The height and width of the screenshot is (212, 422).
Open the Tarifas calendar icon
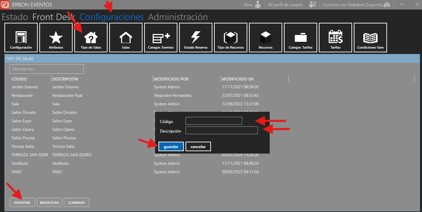click(335, 37)
